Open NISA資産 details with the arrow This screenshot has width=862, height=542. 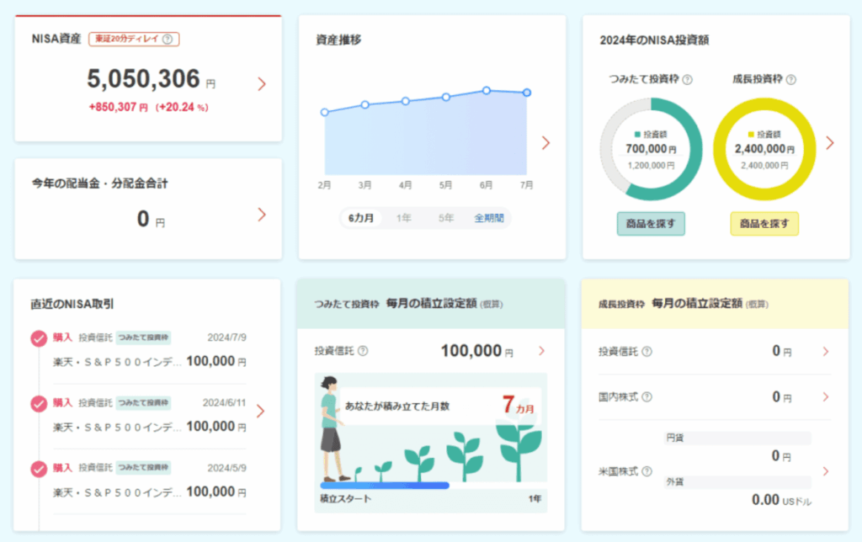[x=262, y=83]
